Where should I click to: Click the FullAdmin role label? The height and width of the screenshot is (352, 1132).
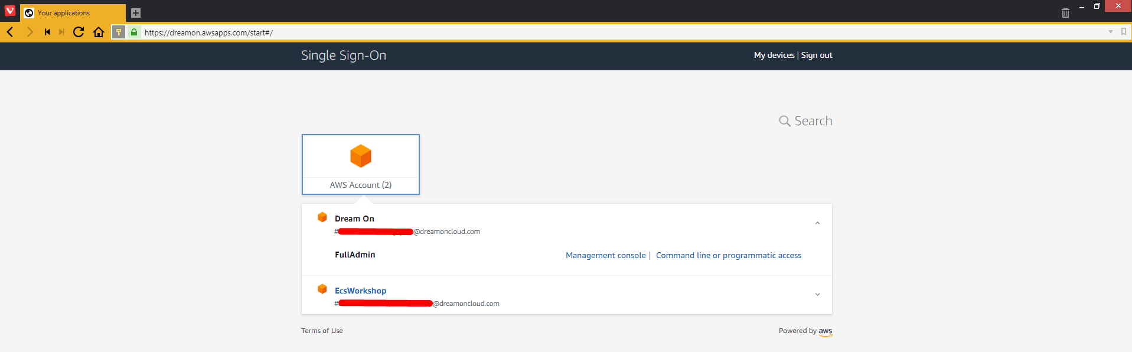click(355, 255)
